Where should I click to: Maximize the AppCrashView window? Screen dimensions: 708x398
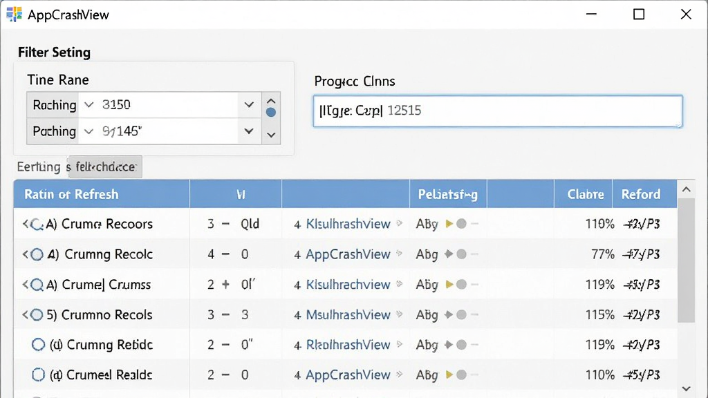tap(638, 15)
